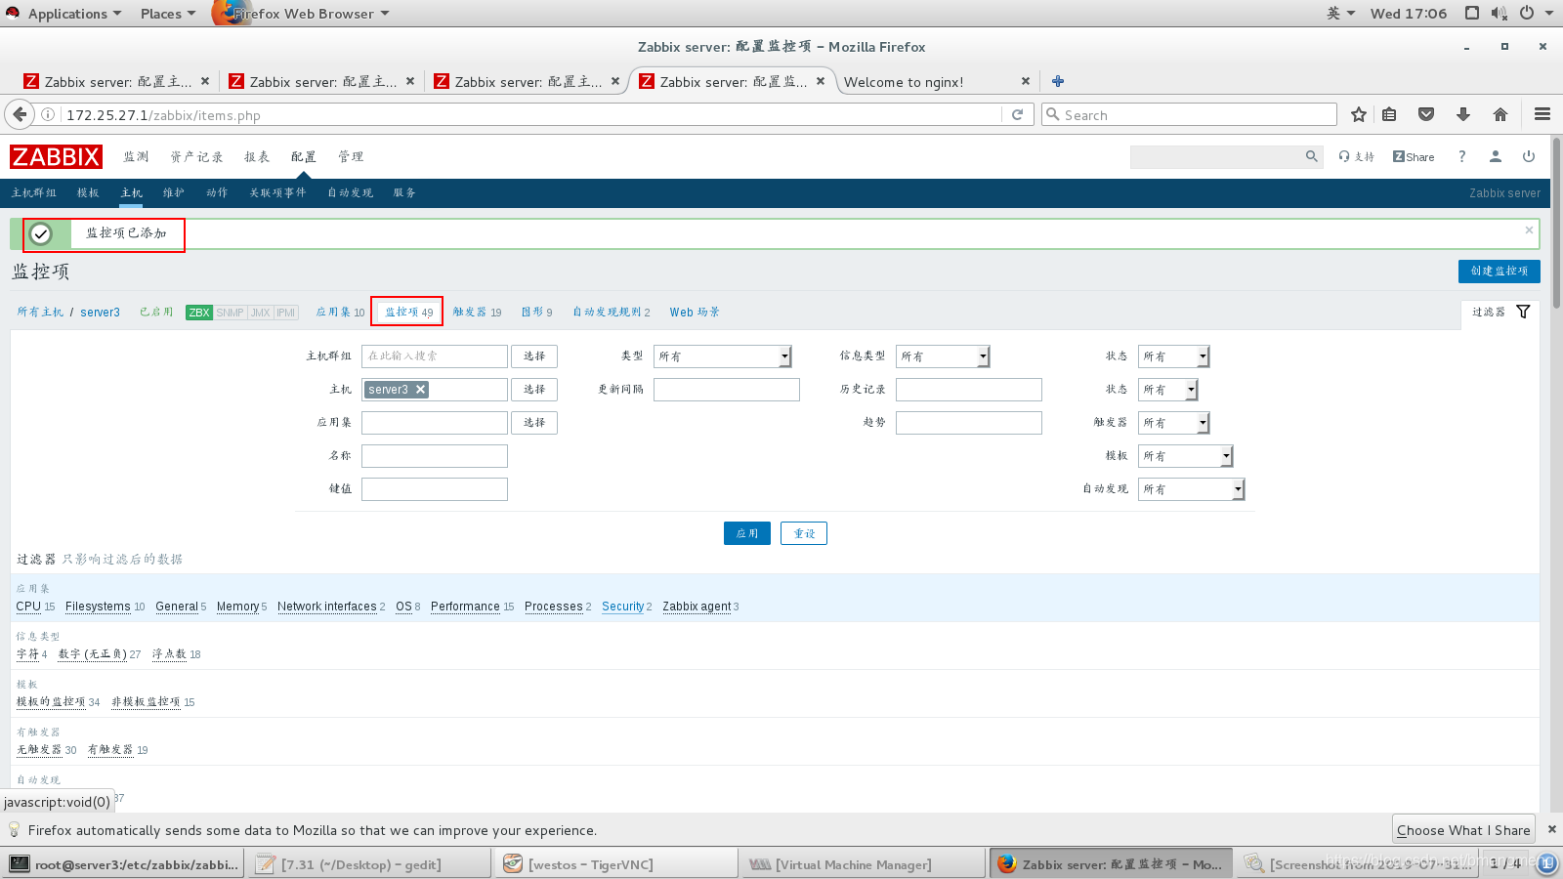
Task: Open the 资产记录 main menu
Action: coord(196,156)
